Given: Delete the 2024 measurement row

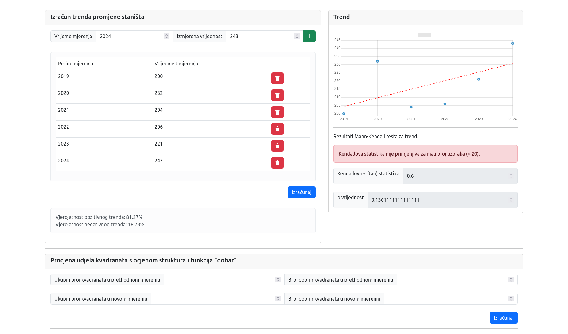Looking at the screenshot, I should (277, 163).
